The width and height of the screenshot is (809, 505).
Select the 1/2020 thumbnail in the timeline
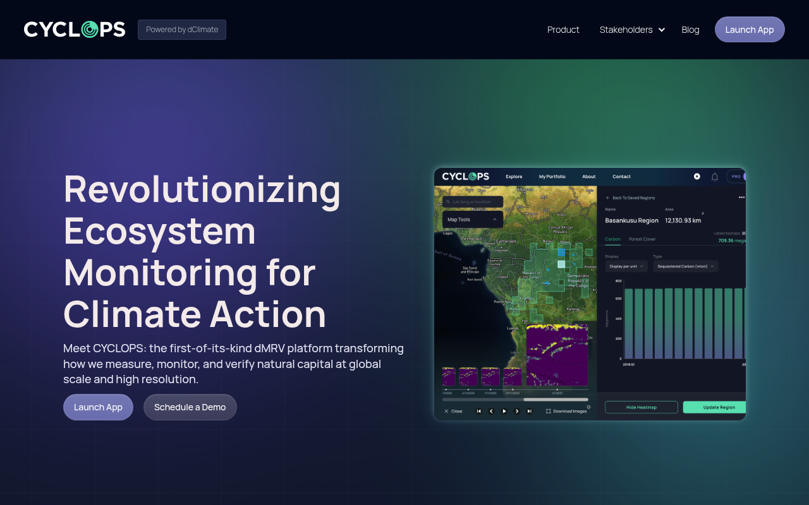tap(448, 376)
